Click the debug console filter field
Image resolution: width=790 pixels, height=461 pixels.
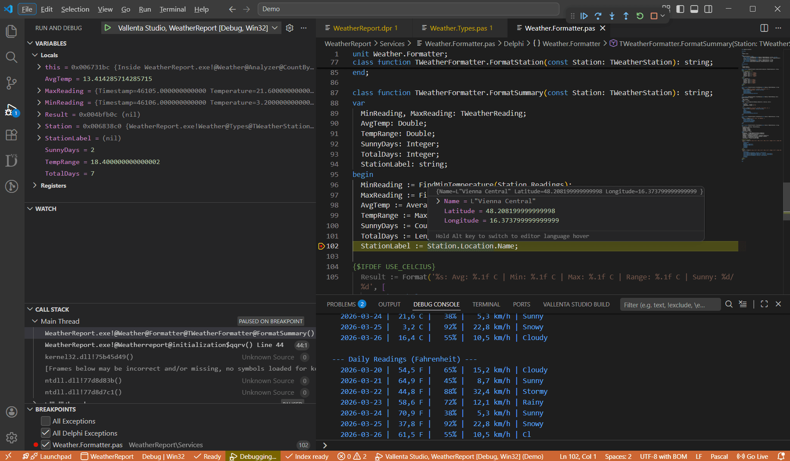pyautogui.click(x=670, y=305)
